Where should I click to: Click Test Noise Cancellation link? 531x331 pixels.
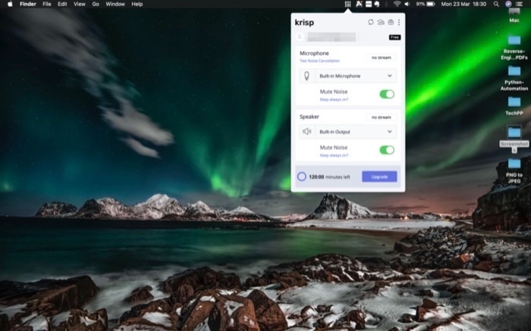[x=319, y=61]
